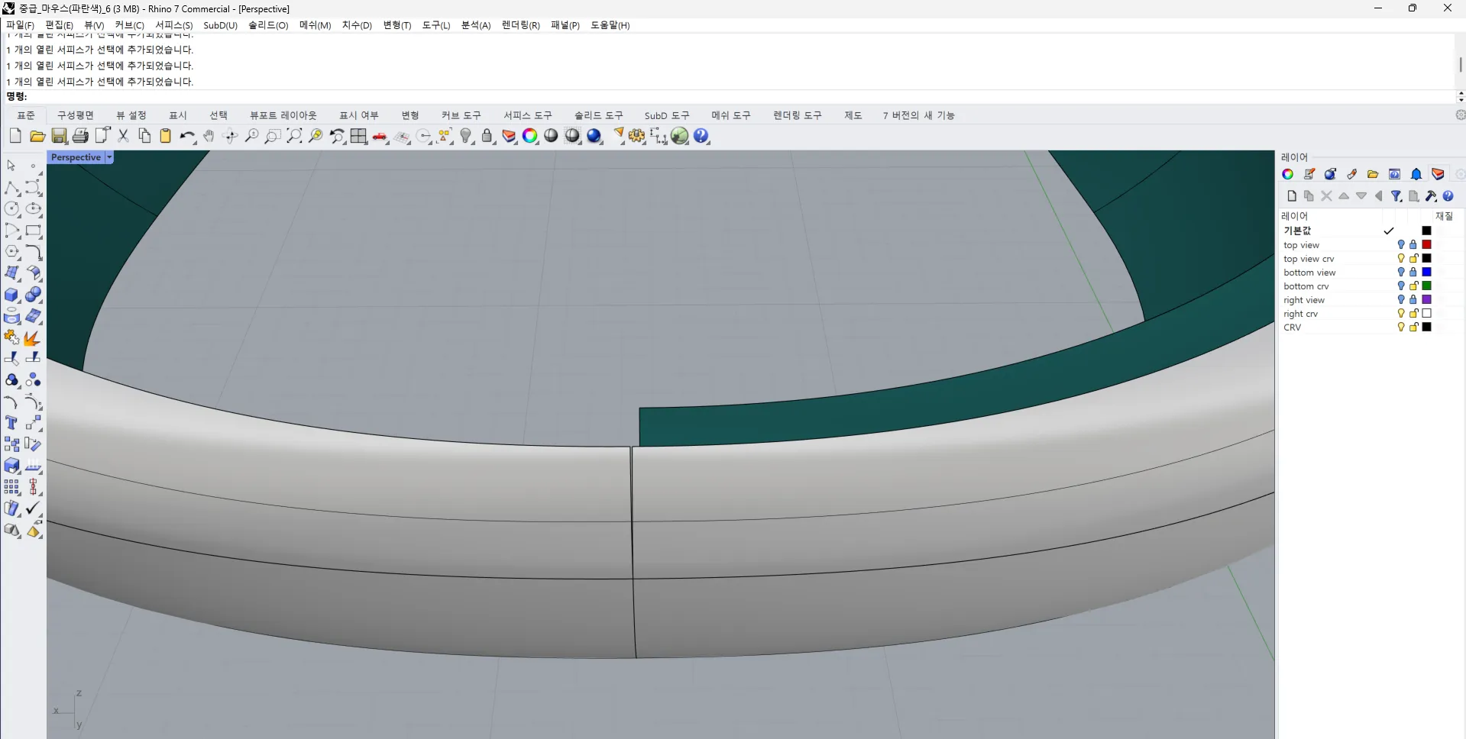The height and width of the screenshot is (739, 1466).
Task: Click the Undo arrow icon
Action: pyautogui.click(x=187, y=136)
